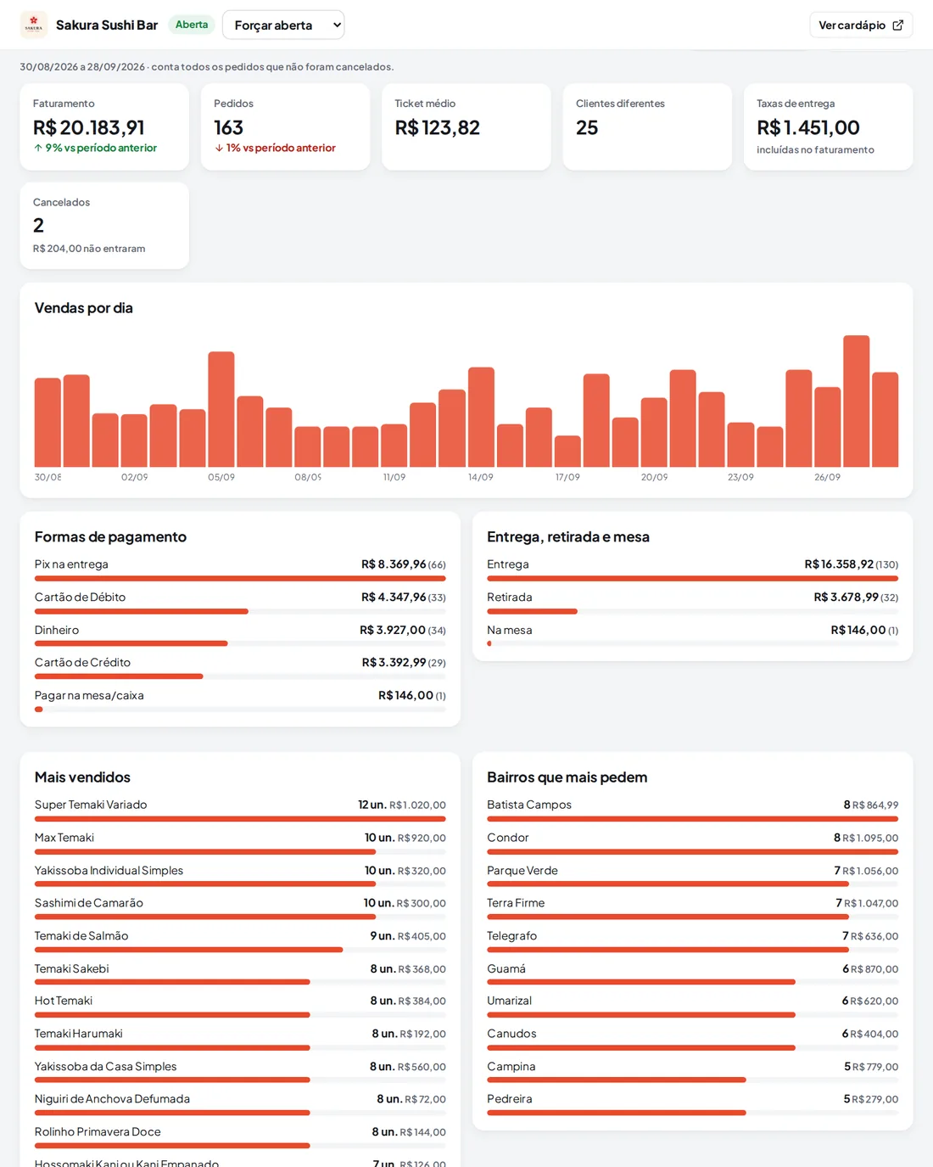Click the "9% vs período anterior" indicator
Viewport: 933px width, 1167px height.
pos(95,148)
